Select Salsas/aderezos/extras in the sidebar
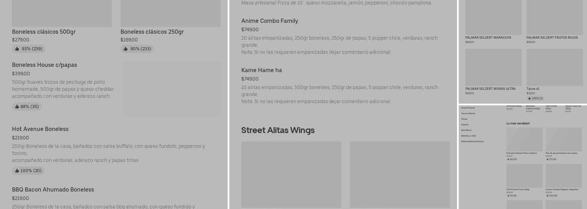The height and width of the screenshot is (209, 587). click(x=472, y=141)
